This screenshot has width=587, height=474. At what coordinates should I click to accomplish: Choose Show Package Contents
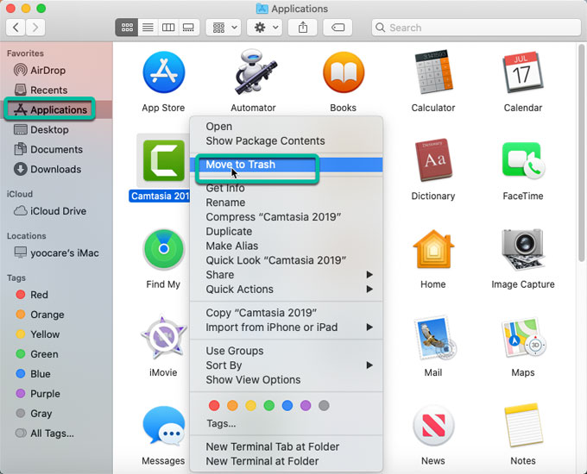(x=286, y=141)
